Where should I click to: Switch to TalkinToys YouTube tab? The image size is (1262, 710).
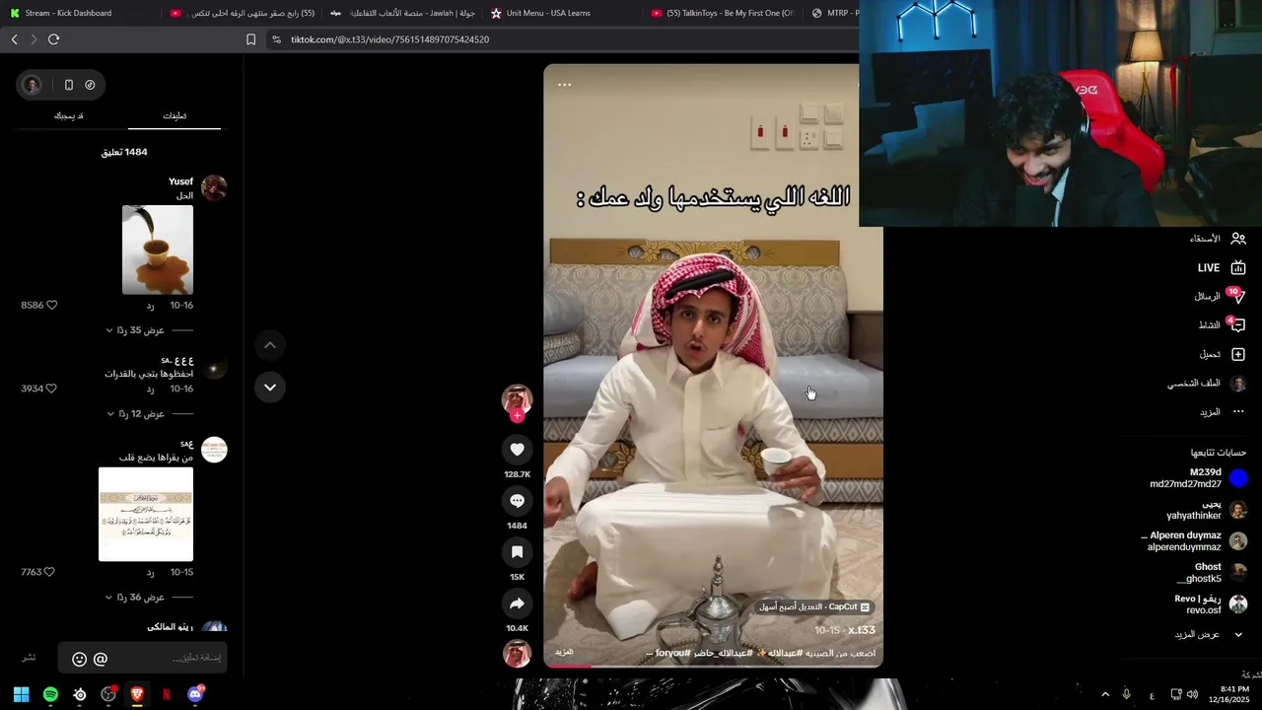point(722,13)
